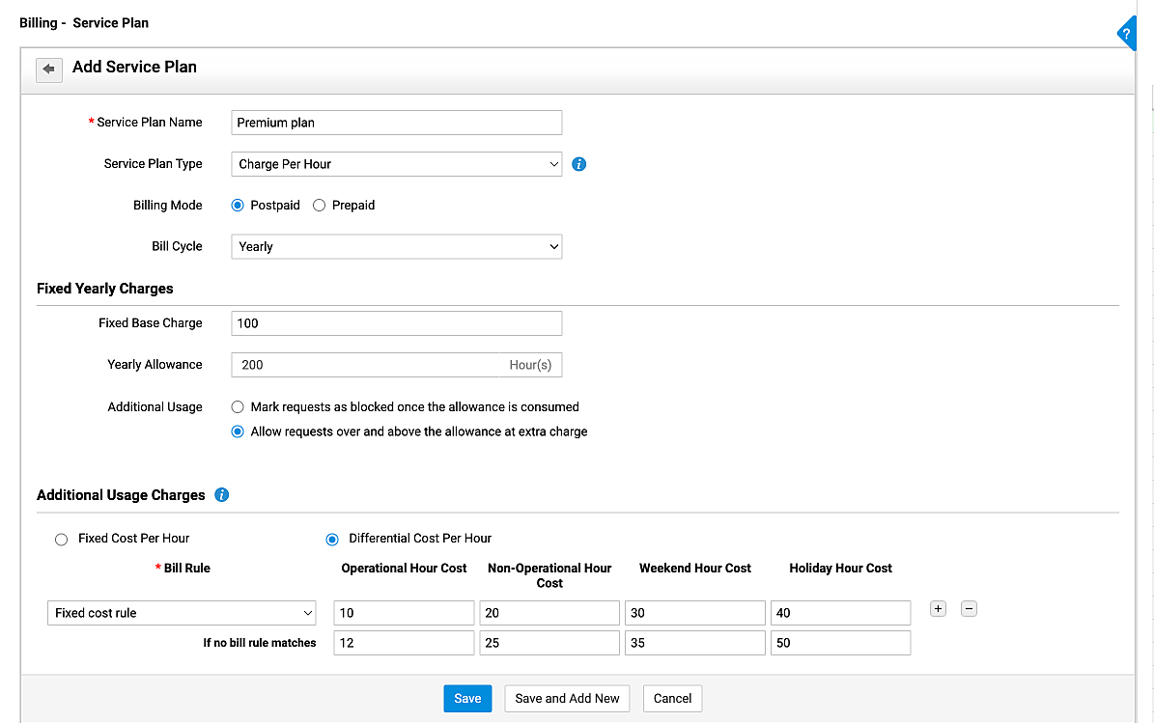Select block requests once allowance consumed
Image resolution: width=1154 pixels, height=723 pixels.
click(238, 407)
